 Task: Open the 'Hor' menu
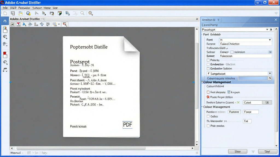click(55, 8)
